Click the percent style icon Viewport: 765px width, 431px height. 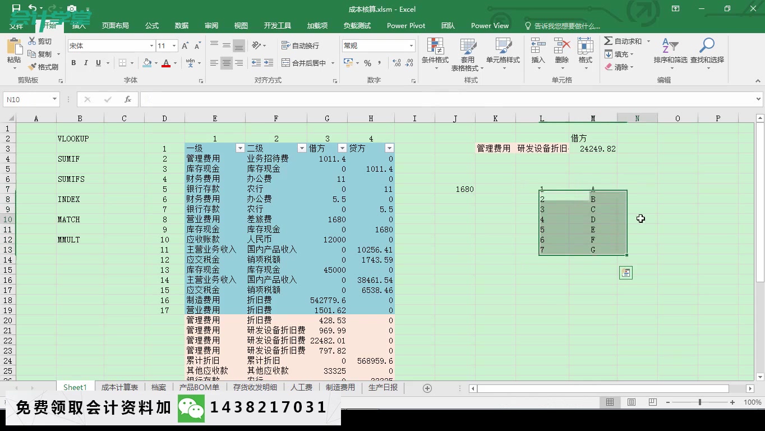(367, 63)
